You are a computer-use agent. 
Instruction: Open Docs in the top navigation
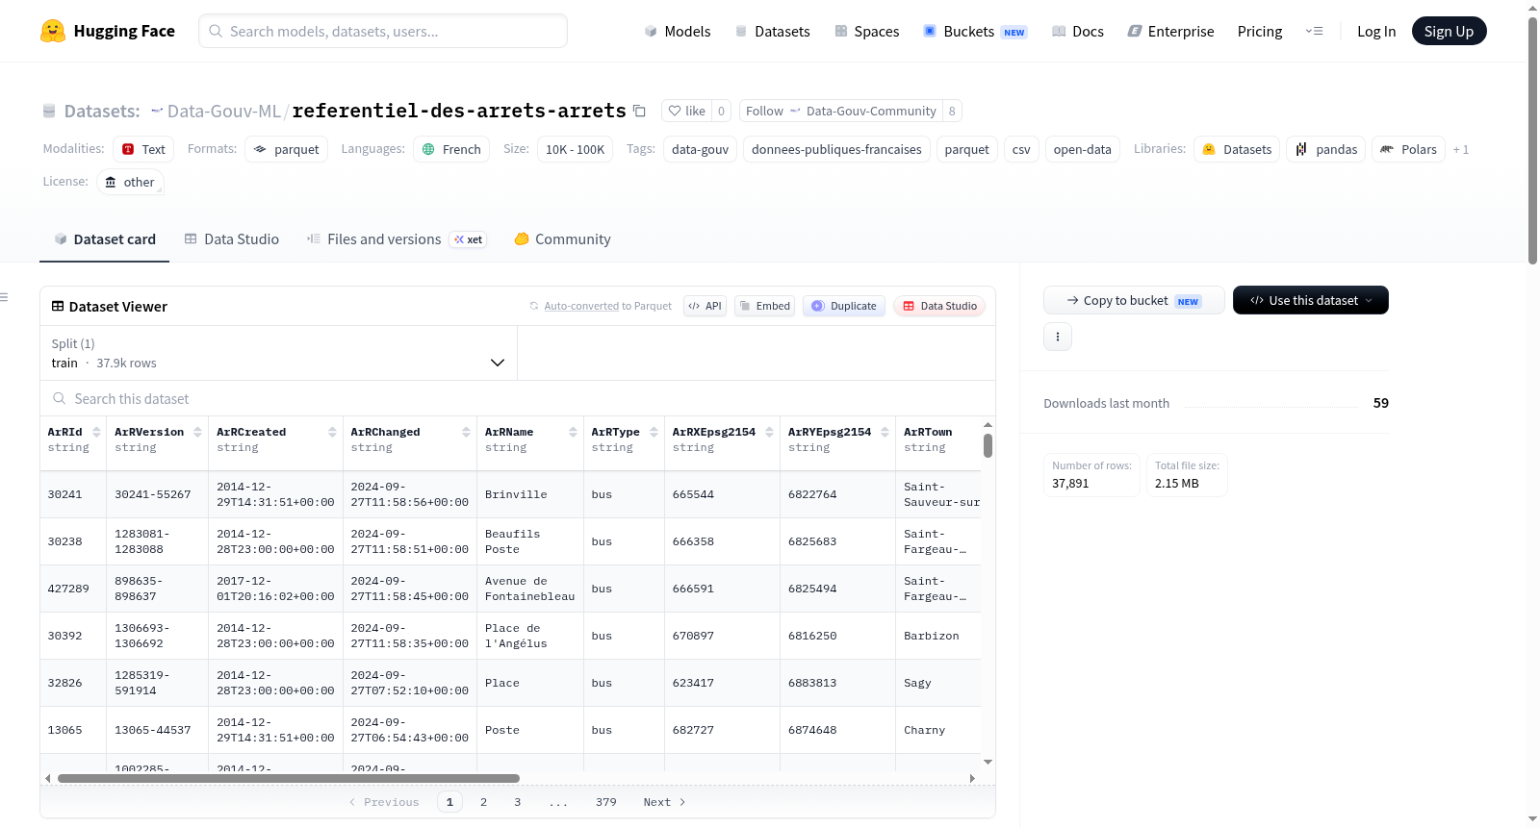coord(1078,31)
